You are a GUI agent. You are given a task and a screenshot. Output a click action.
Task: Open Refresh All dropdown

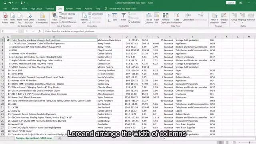pyautogui.click(x=84, y=18)
